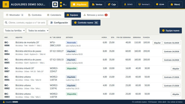Image resolution: width=185 pixels, height=104 pixels.
Task: Open Contrato 27/2026 for BIC-0001
Action: pyautogui.click(x=171, y=77)
